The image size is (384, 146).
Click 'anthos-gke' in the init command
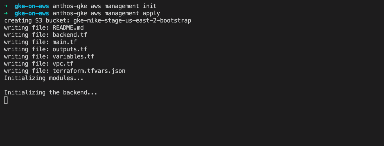pyautogui.click(x=70, y=6)
